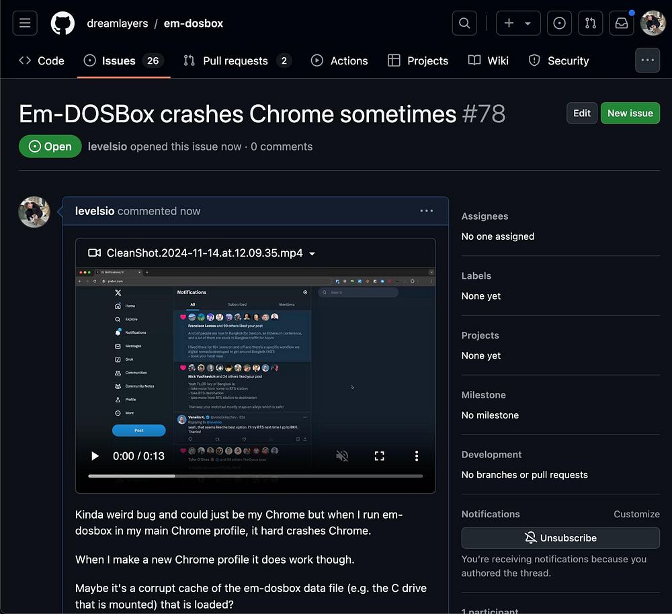
Task: Click the Pull requests count badge 2
Action: coord(284,61)
